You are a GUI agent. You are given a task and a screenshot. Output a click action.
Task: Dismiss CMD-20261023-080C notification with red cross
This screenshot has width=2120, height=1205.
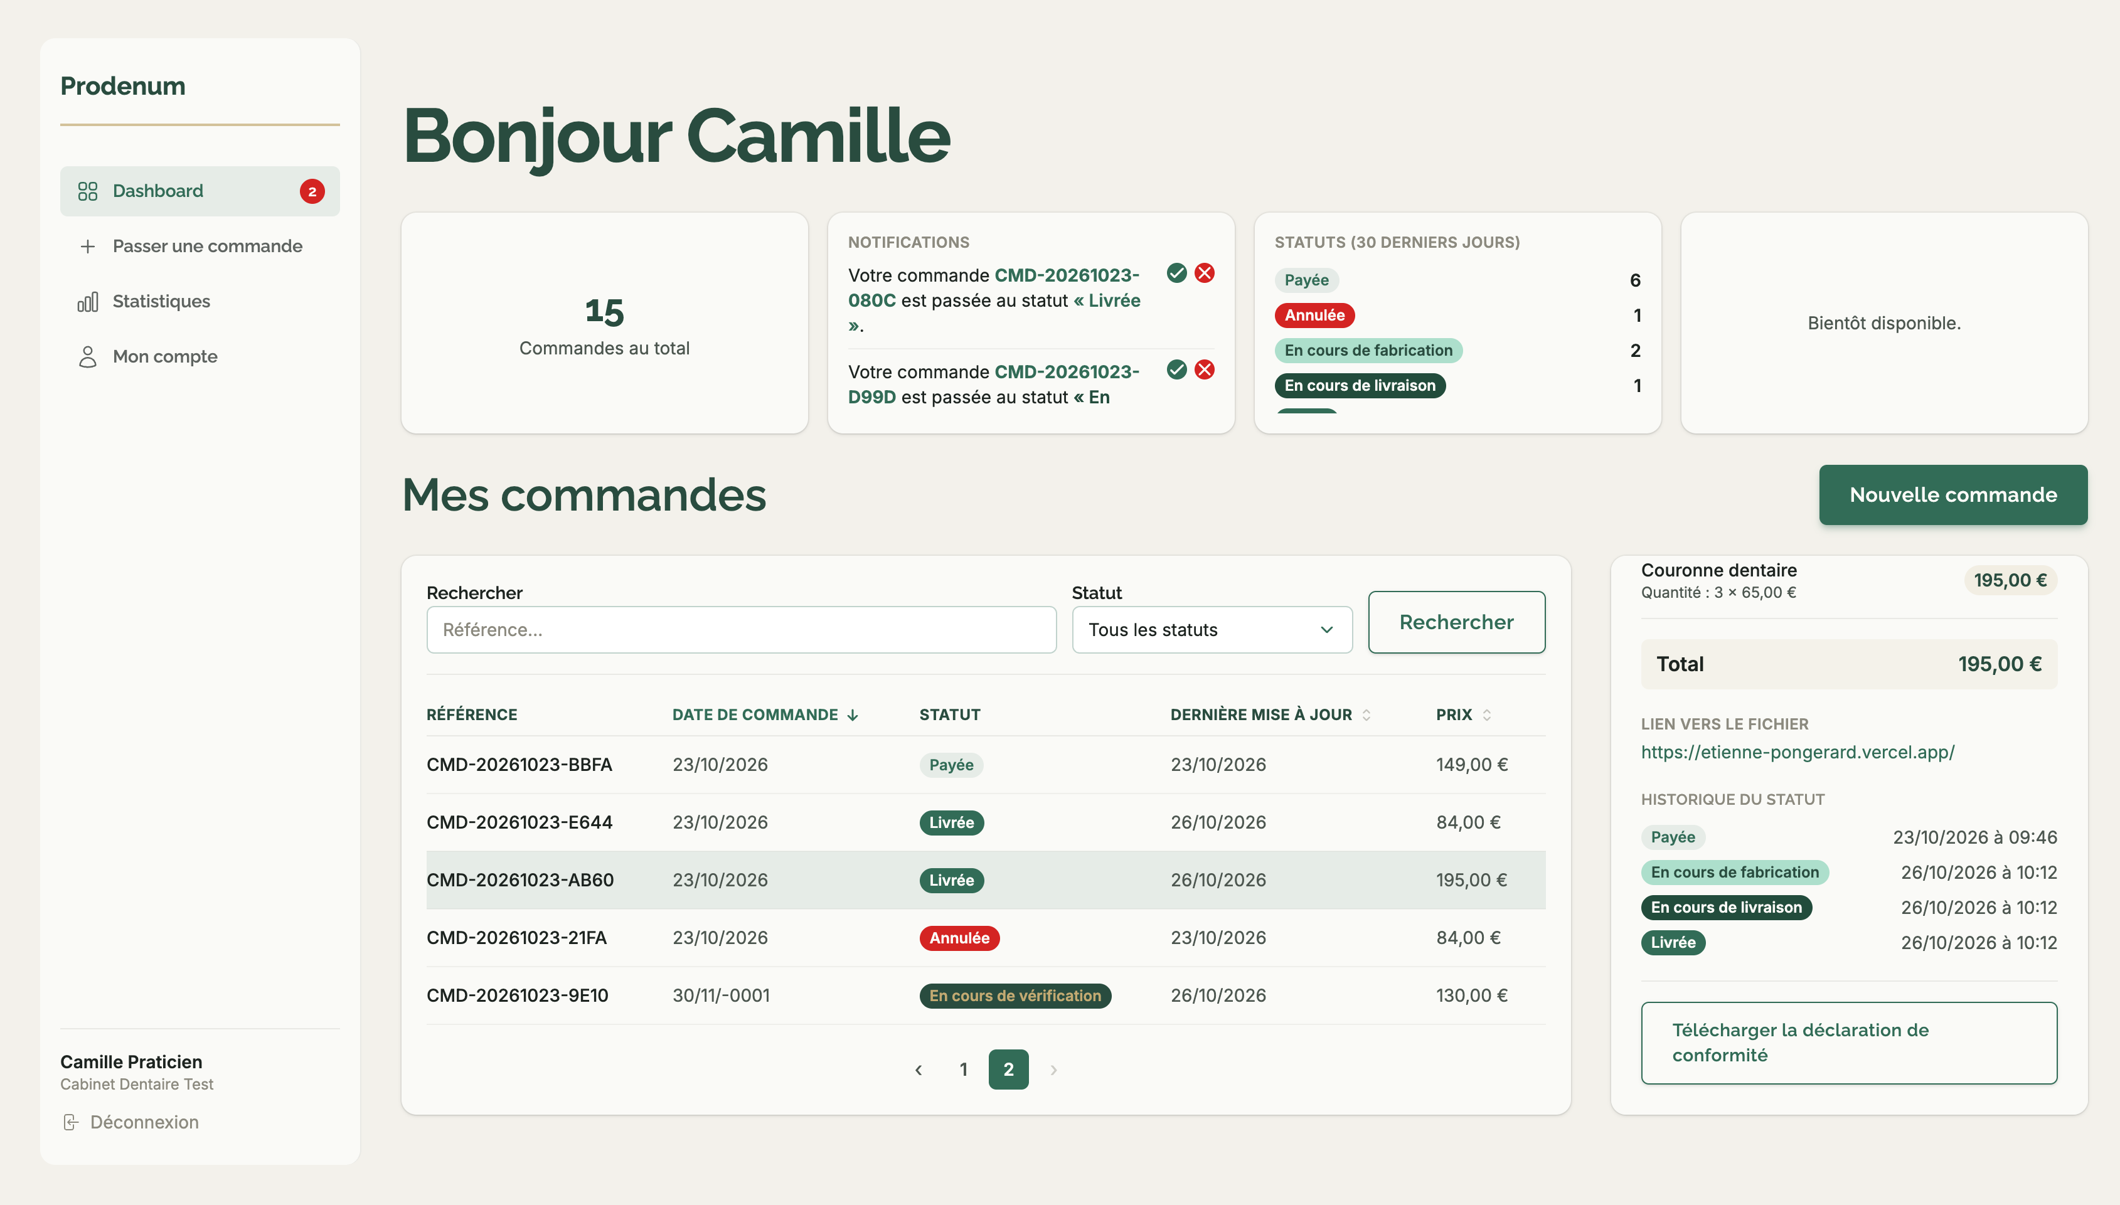coord(1205,273)
